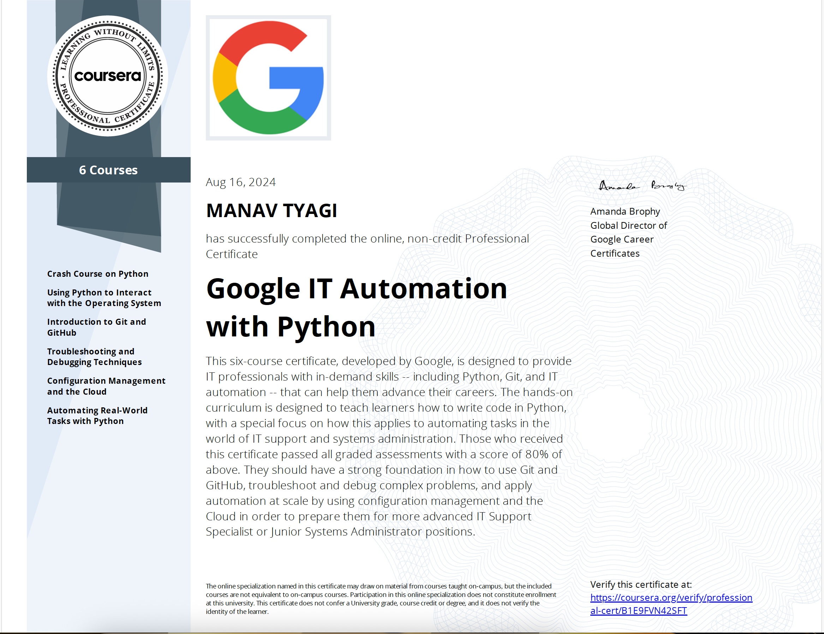
Task: Expand the Troubleshooting and Debugging Techniques item
Action: pyautogui.click(x=94, y=357)
